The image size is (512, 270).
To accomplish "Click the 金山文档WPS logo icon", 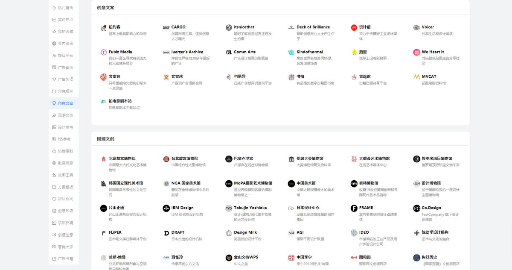I will [229, 258].
